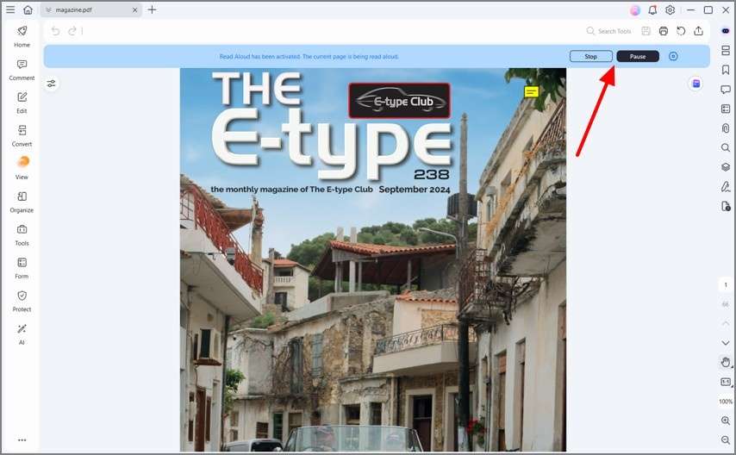Save the document
Image resolution: width=736 pixels, height=455 pixels.
646,31
